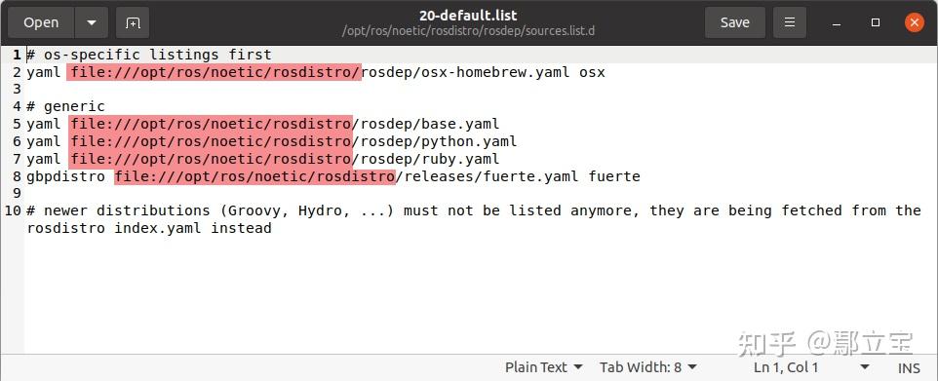Click line number 5 in the gutter

coord(16,124)
